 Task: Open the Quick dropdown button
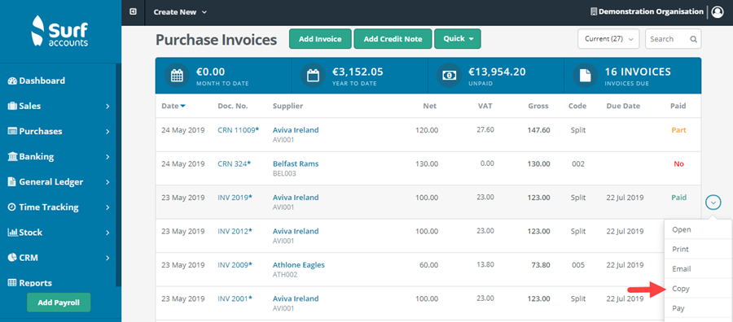click(x=458, y=39)
